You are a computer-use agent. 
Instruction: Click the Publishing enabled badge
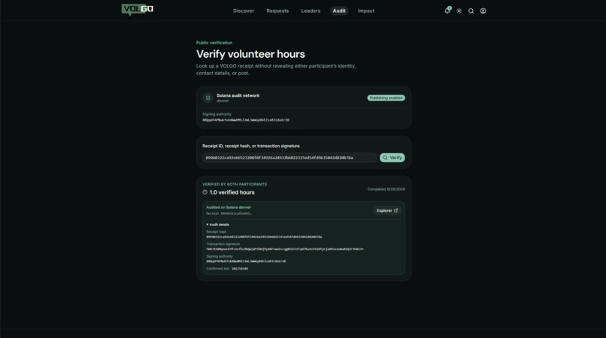(386, 98)
